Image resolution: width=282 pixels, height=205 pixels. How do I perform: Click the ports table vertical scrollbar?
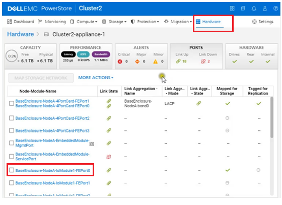272,117
